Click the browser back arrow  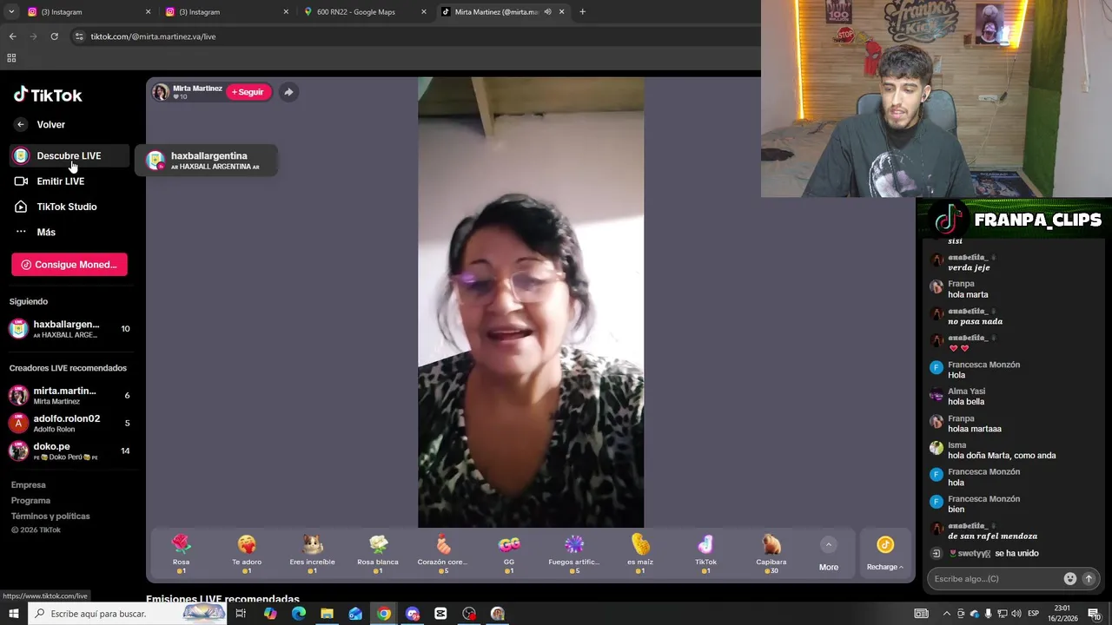(12, 36)
